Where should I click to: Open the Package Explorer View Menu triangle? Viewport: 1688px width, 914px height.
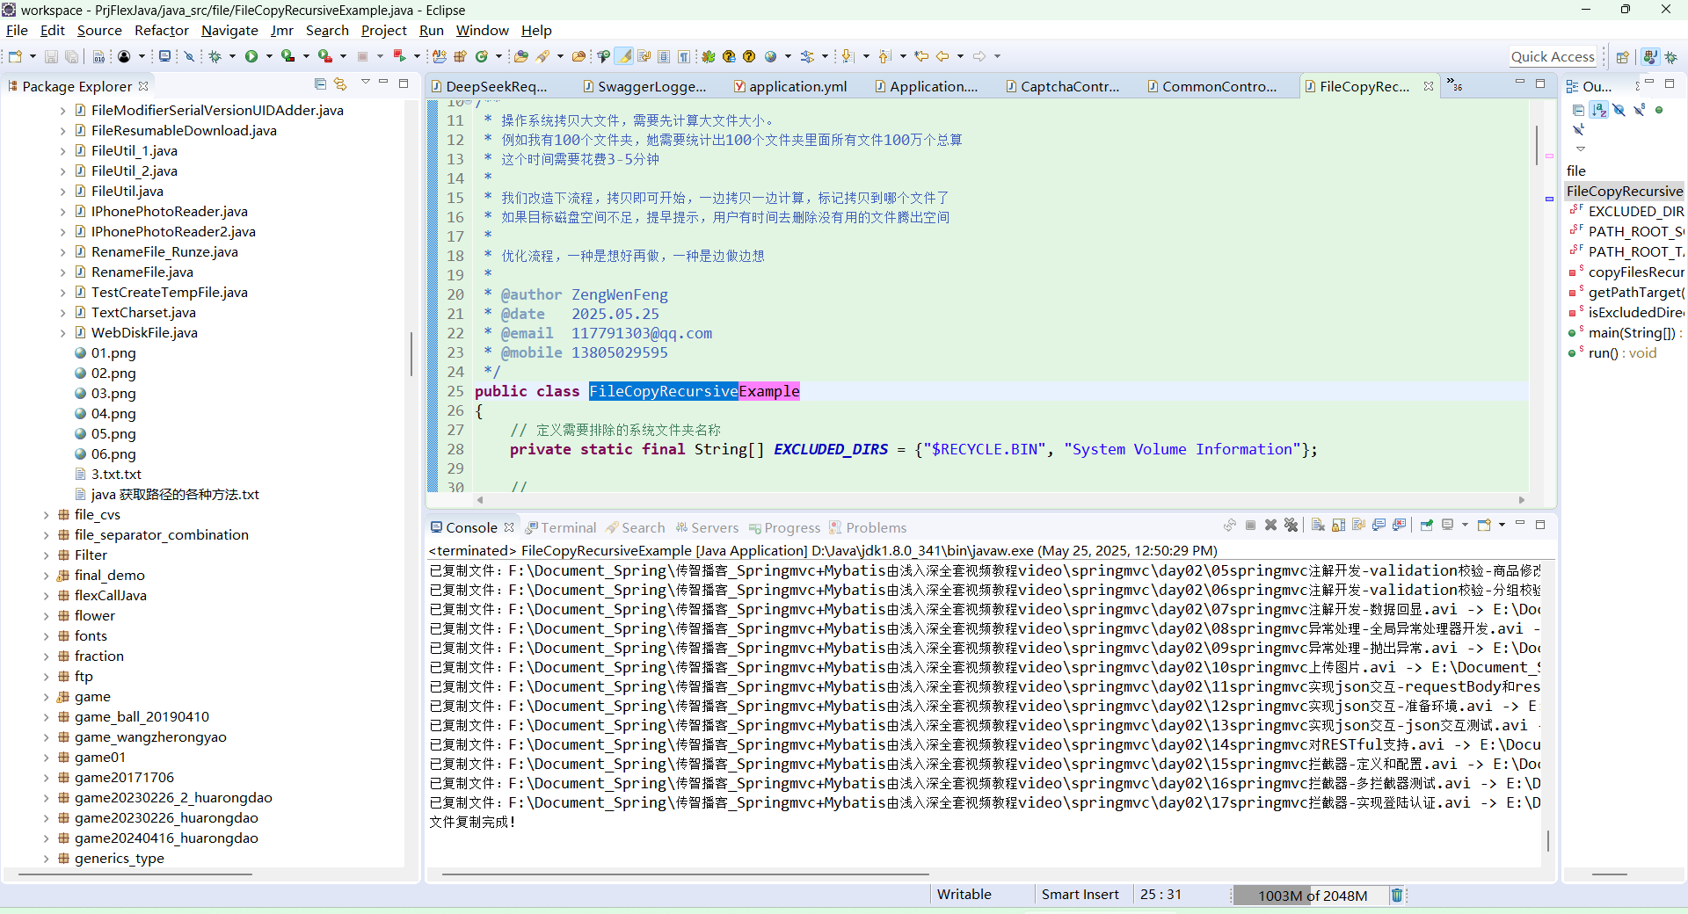(x=365, y=83)
